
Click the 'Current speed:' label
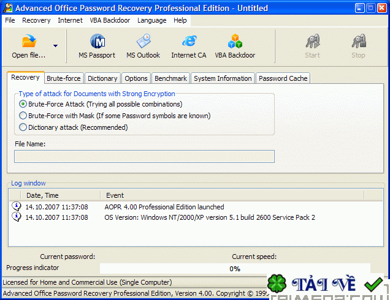(x=254, y=257)
